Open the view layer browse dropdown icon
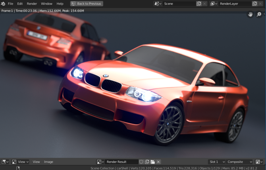This screenshot has height=170, width=266. 214,4
